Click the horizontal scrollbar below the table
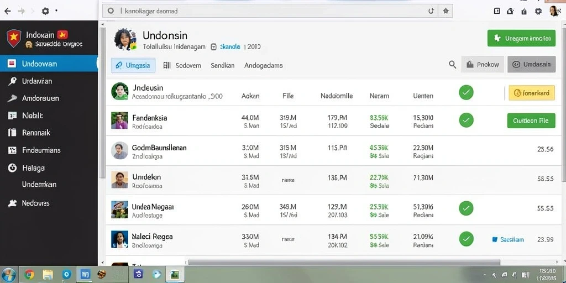Image resolution: width=566 pixels, height=283 pixels. point(344,263)
